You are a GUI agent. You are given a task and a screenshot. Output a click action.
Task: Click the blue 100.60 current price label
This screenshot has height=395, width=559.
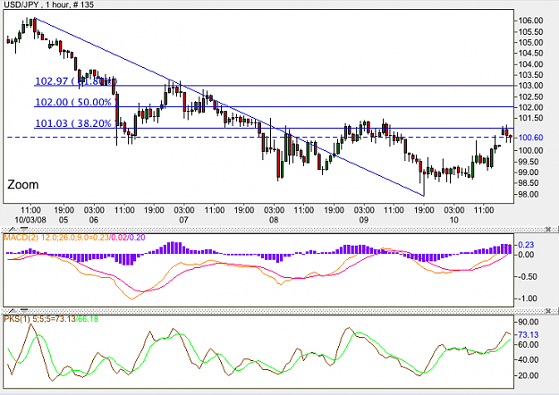pyautogui.click(x=530, y=138)
